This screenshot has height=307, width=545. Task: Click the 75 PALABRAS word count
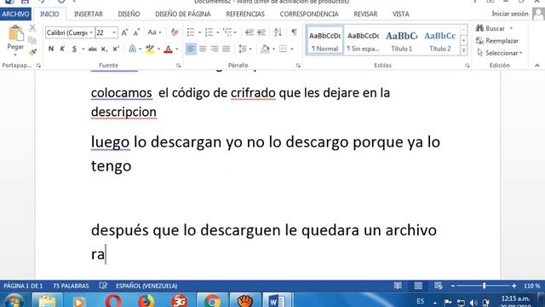click(71, 287)
